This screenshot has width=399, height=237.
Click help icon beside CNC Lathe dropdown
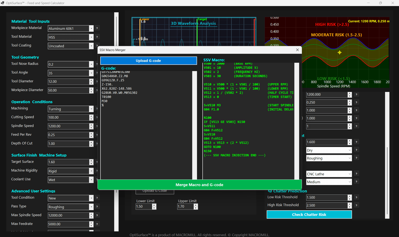tap(356, 174)
